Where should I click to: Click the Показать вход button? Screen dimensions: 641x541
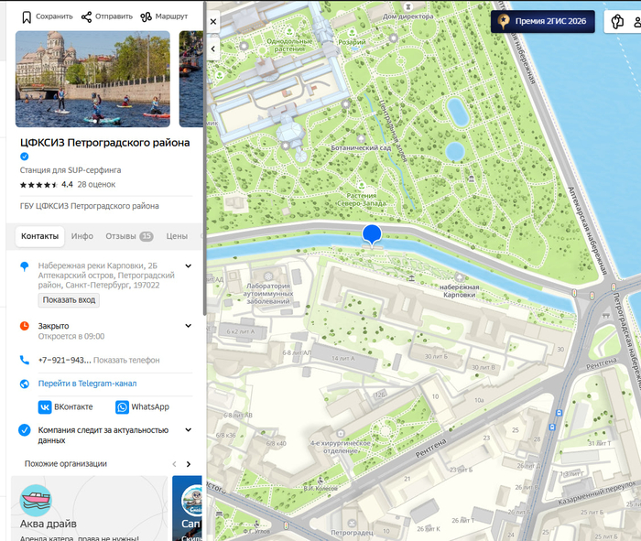[69, 300]
